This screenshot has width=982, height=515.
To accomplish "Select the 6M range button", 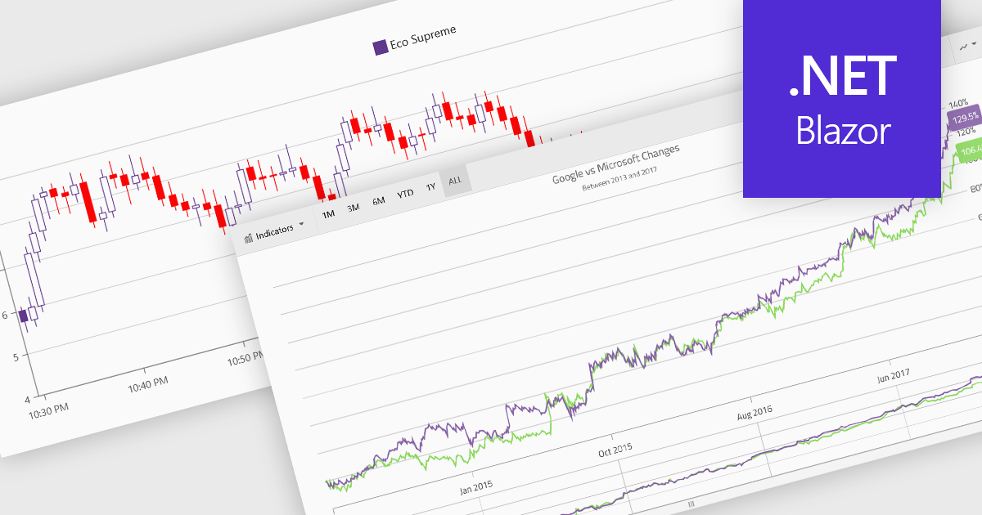I will click(379, 200).
